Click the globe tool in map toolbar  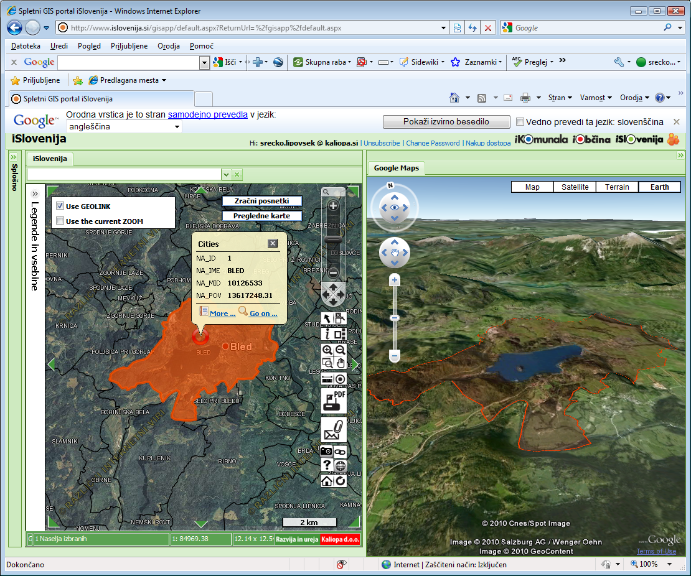pos(340,465)
